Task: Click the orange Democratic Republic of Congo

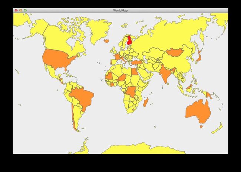Action: pos(131,92)
